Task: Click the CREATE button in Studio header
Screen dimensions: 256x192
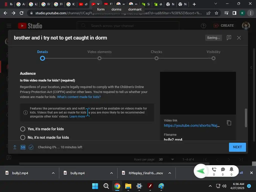Action: pos(224,26)
